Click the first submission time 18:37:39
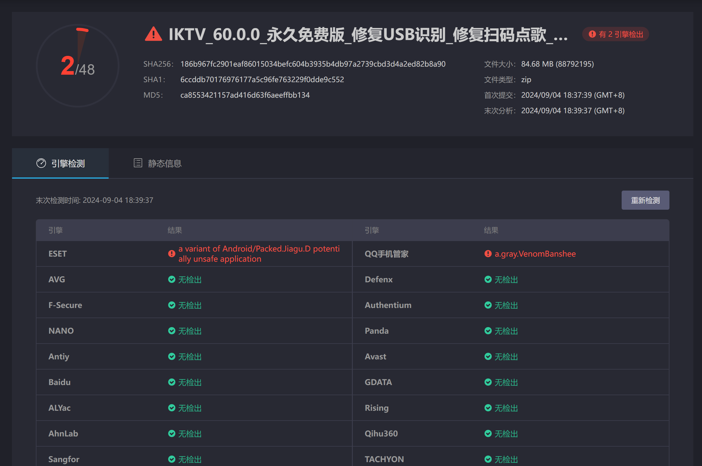The height and width of the screenshot is (466, 702). tap(573, 95)
